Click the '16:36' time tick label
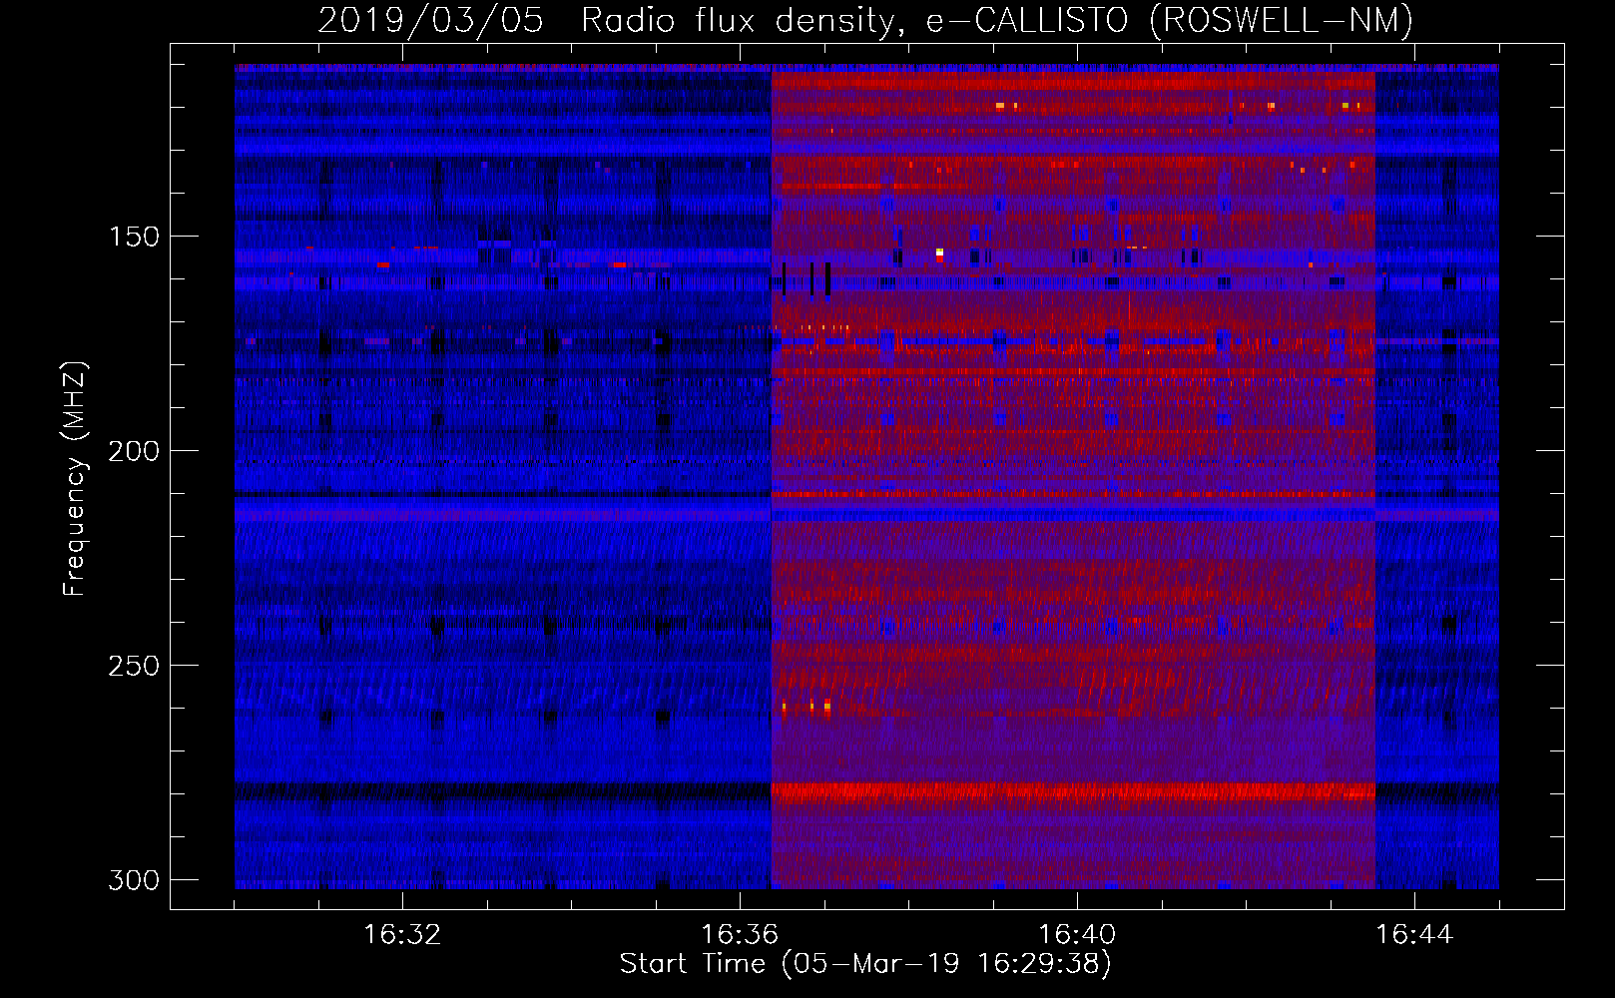 coord(740,935)
